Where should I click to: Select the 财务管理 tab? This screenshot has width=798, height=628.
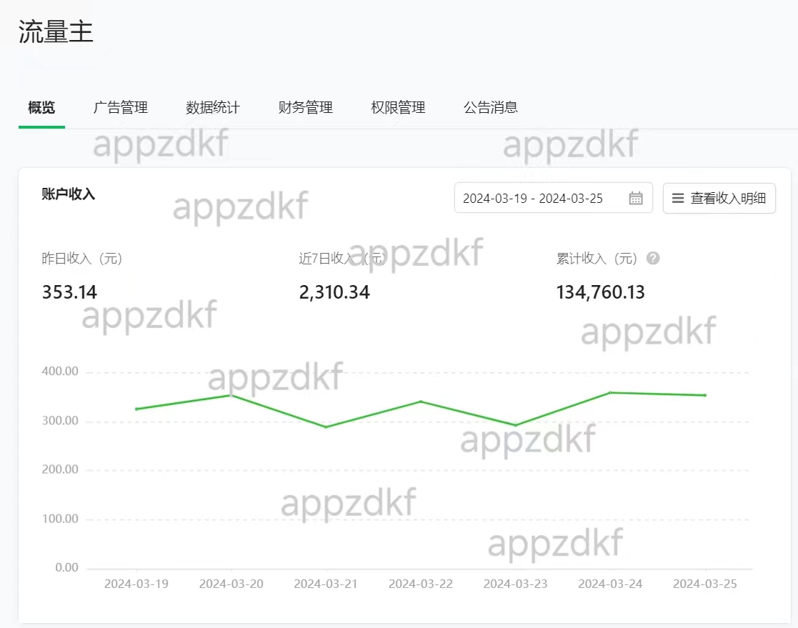coord(306,108)
